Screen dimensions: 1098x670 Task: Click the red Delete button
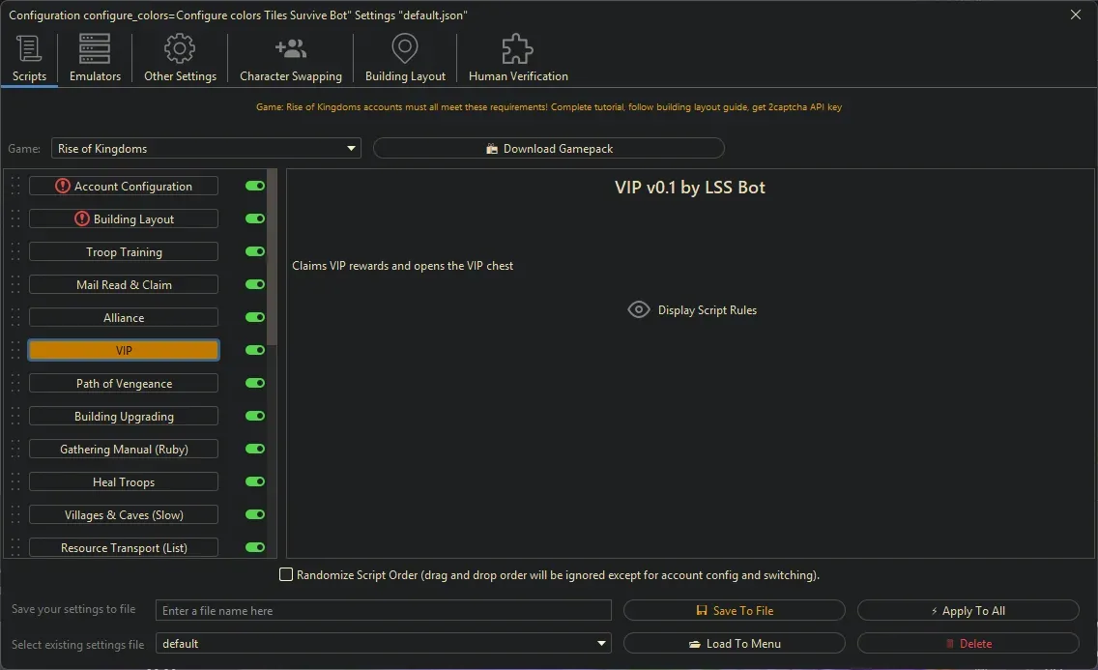pos(968,643)
